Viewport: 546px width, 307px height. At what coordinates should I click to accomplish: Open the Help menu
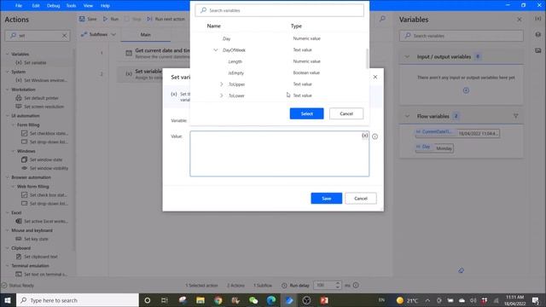point(105,6)
